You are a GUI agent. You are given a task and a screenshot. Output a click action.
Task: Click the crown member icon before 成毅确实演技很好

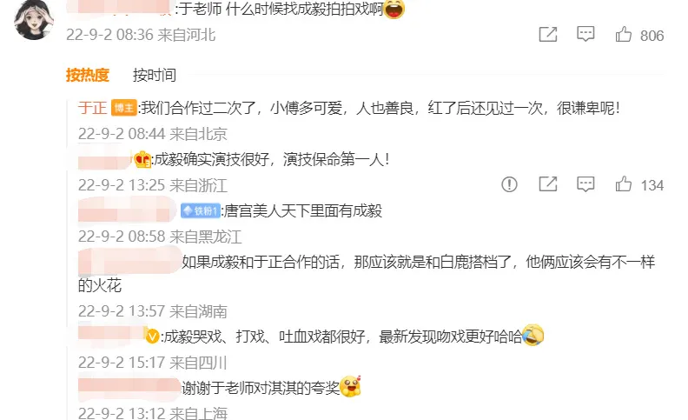(x=142, y=159)
